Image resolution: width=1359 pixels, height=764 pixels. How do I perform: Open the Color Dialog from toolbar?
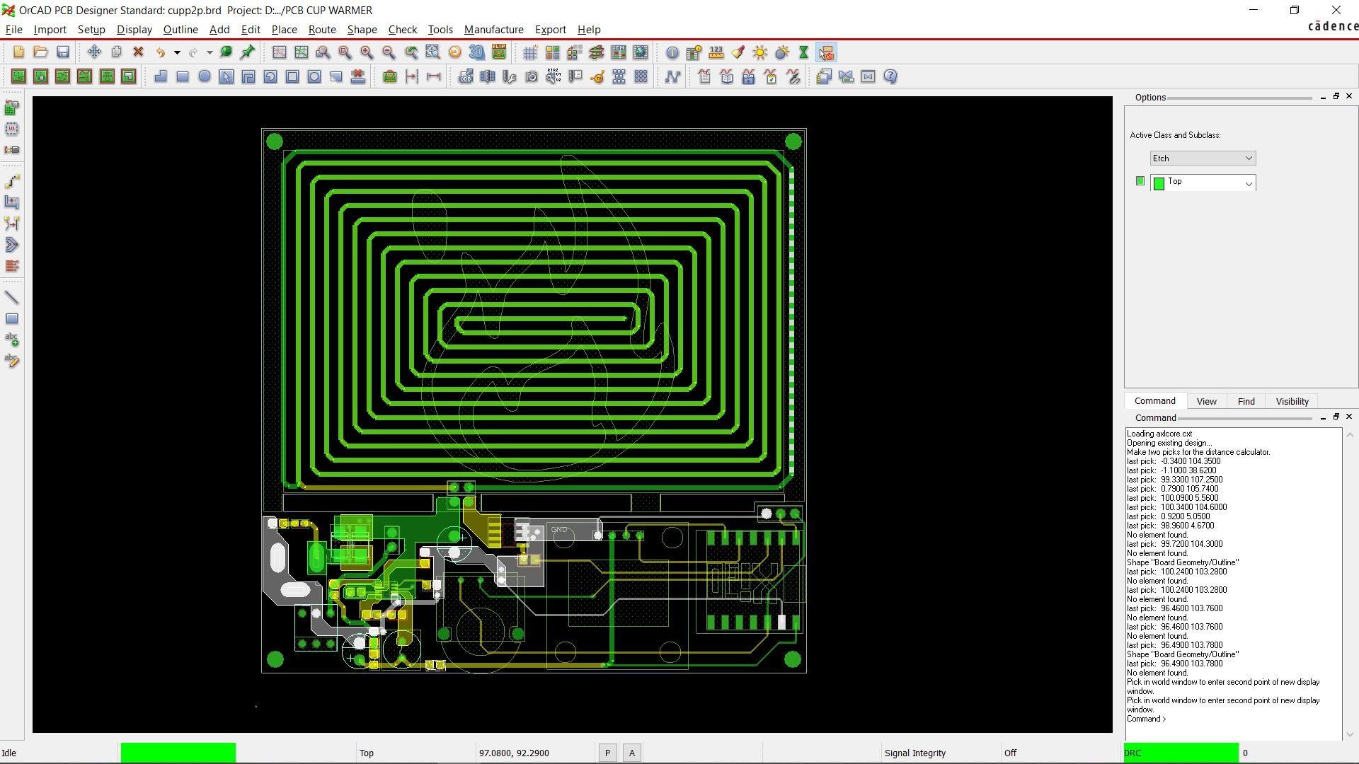click(738, 52)
